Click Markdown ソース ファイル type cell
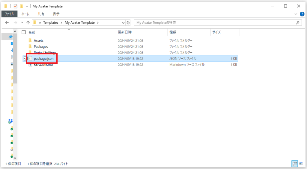 coord(187,65)
